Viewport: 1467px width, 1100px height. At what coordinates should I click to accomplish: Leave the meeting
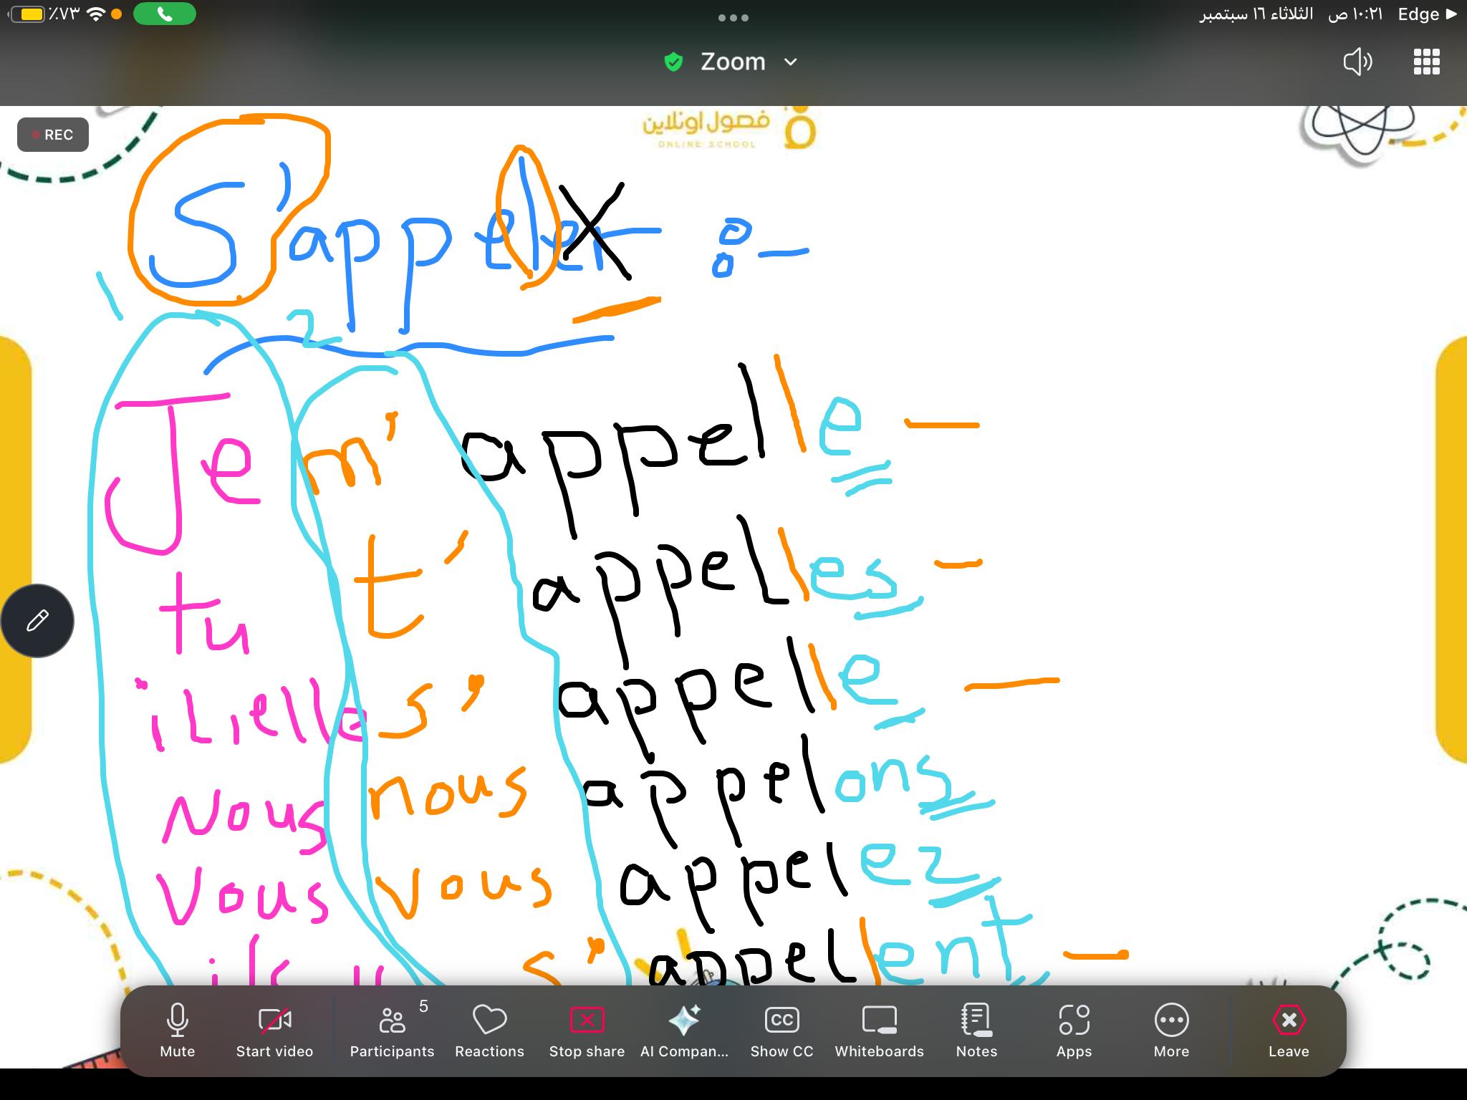[1289, 1030]
